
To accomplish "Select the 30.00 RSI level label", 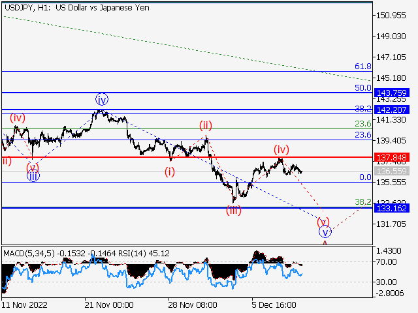I will coord(386,282).
